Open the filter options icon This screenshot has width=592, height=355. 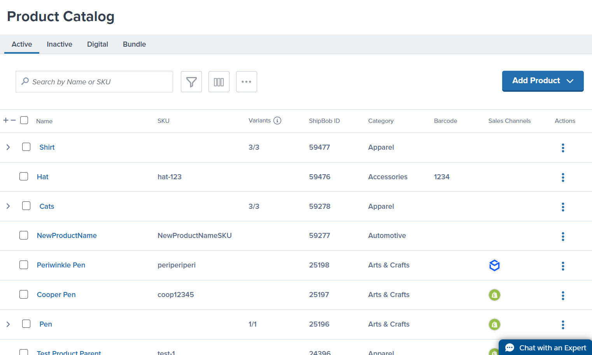(191, 82)
